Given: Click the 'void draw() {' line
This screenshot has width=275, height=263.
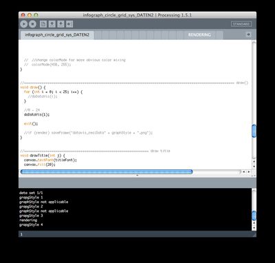Looking at the screenshot, I should 33,87.
